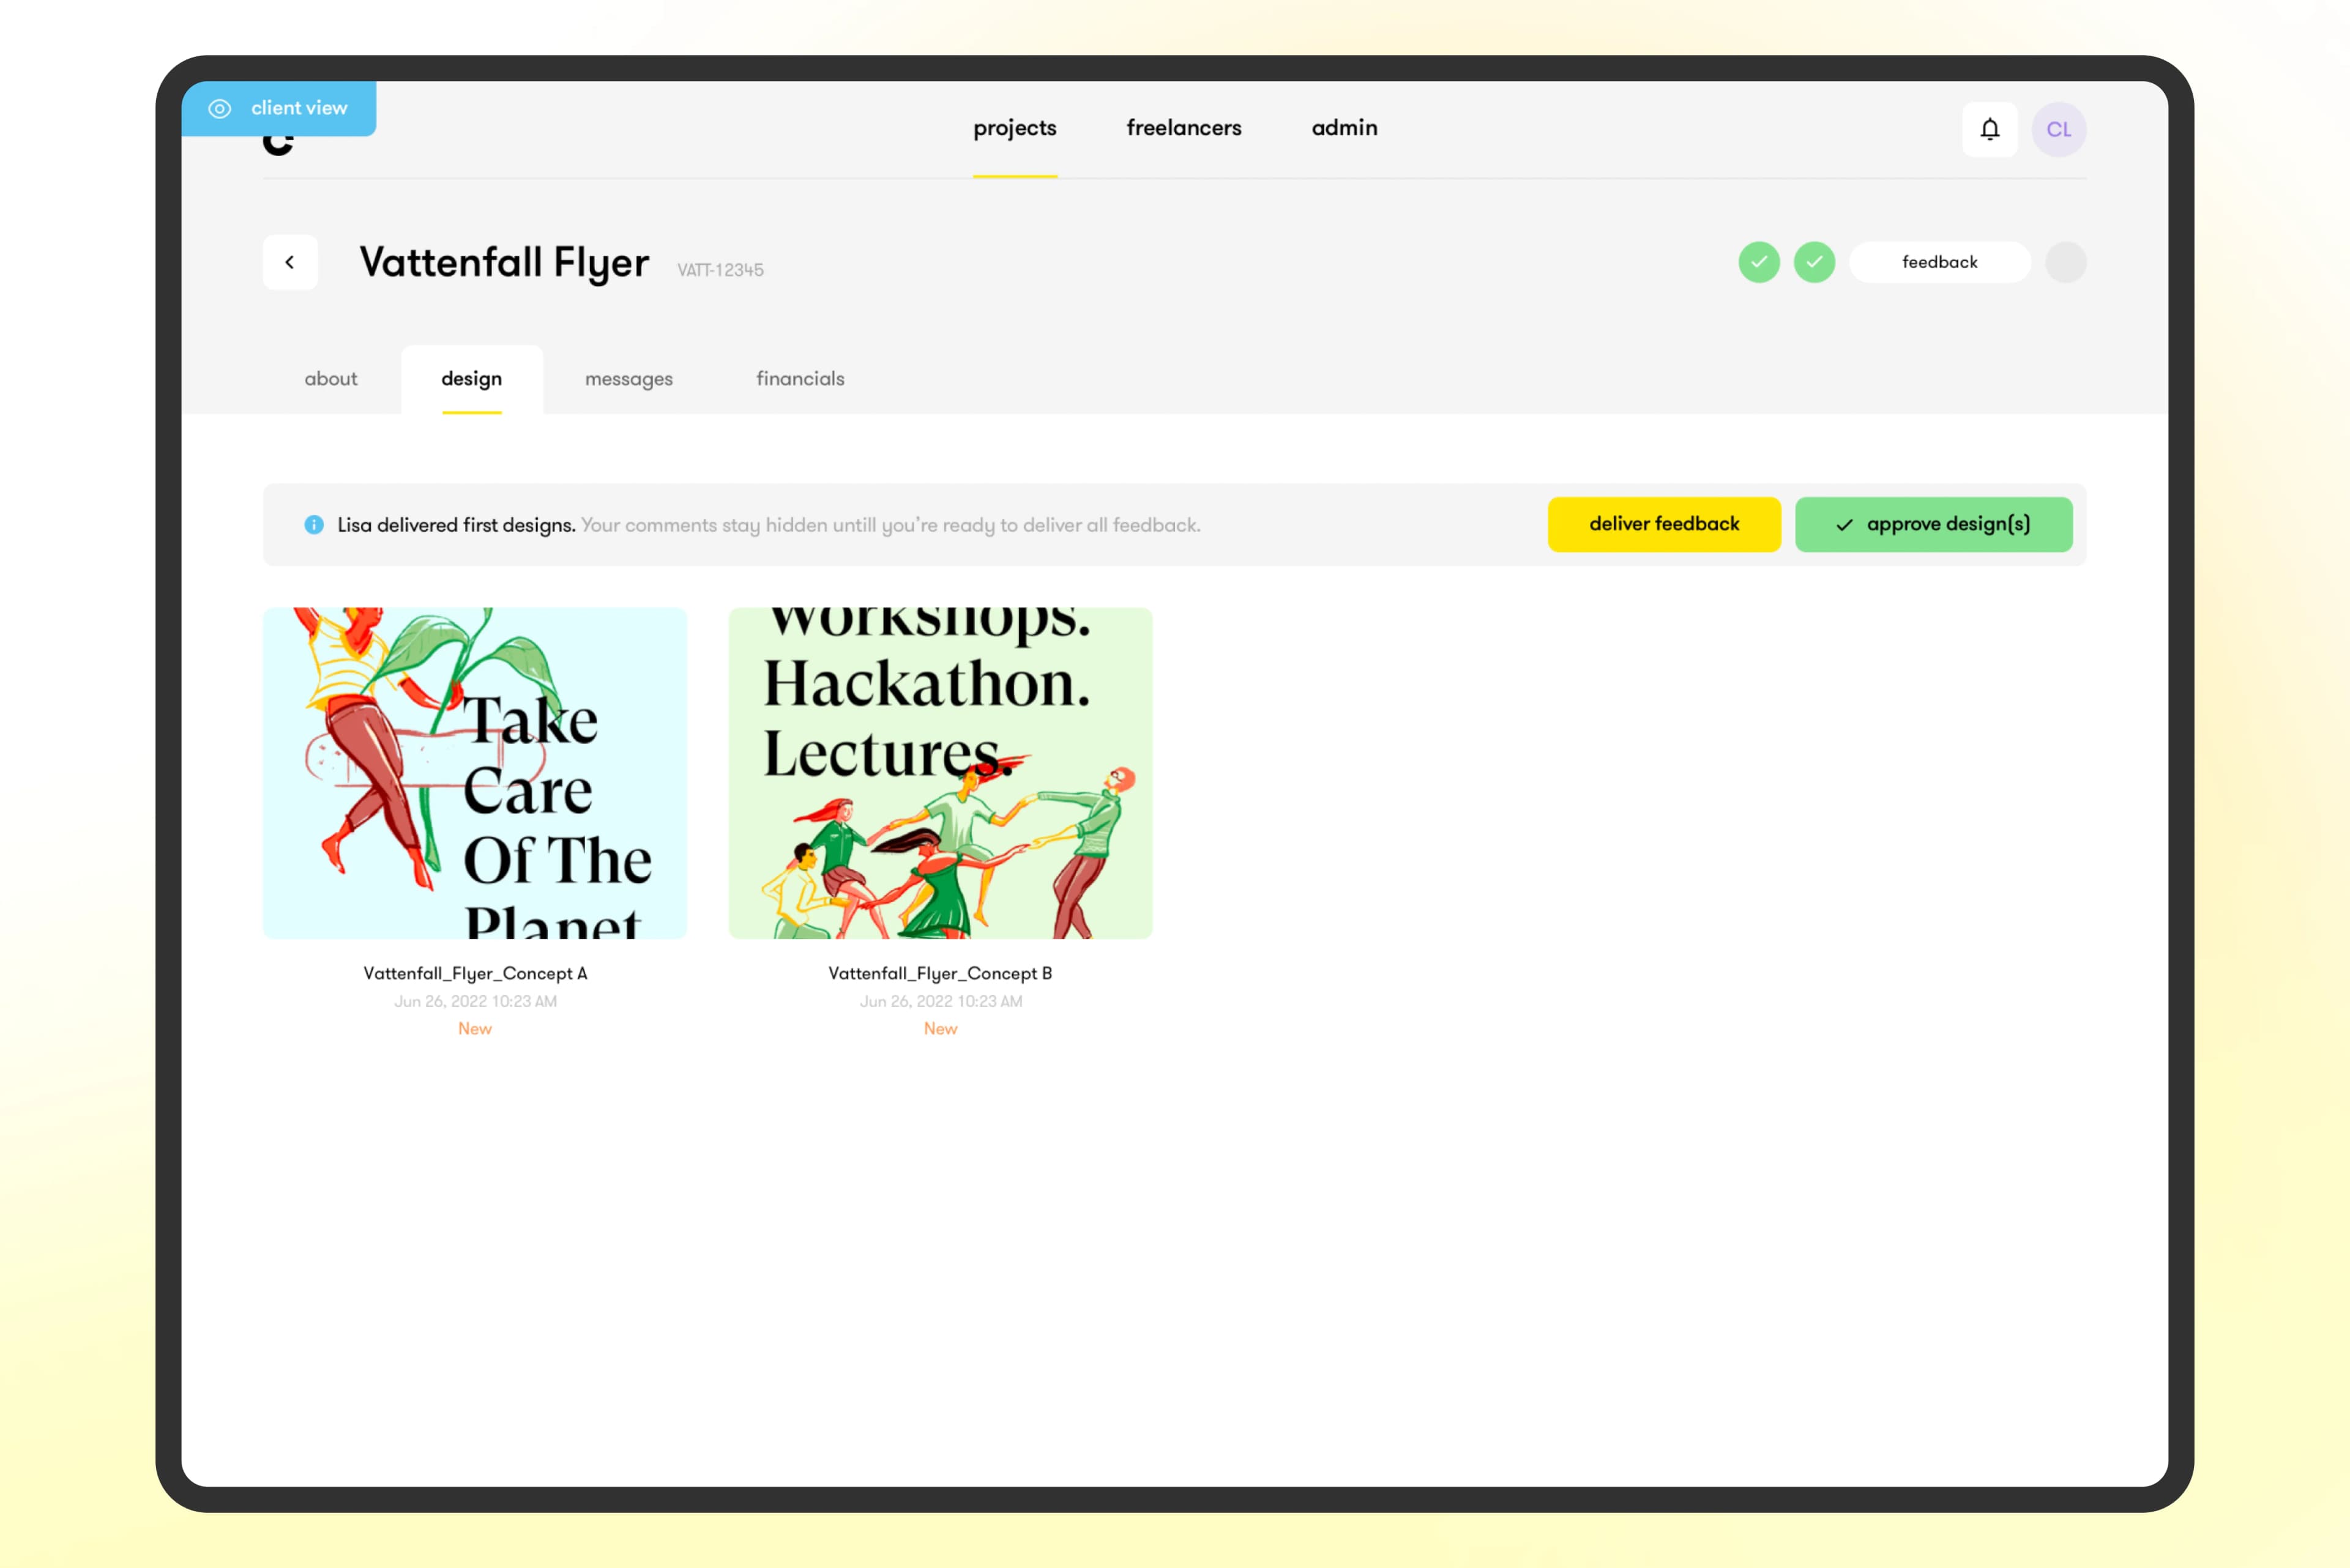
Task: Open the messages tab
Action: [x=629, y=379]
